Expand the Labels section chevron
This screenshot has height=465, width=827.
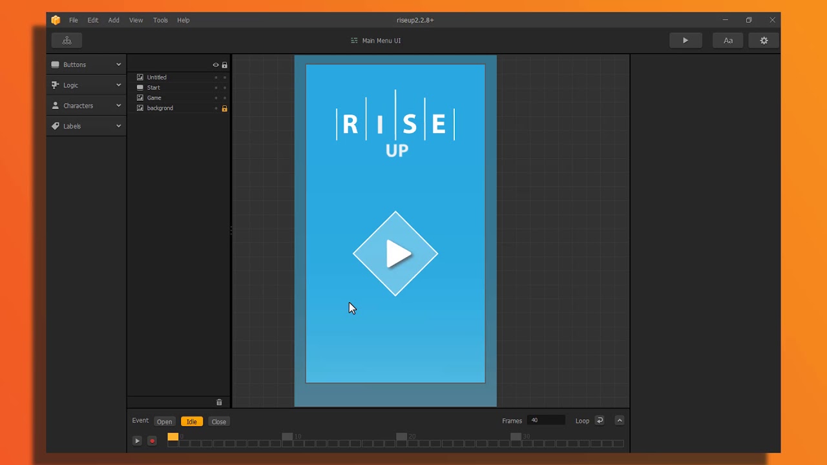118,127
